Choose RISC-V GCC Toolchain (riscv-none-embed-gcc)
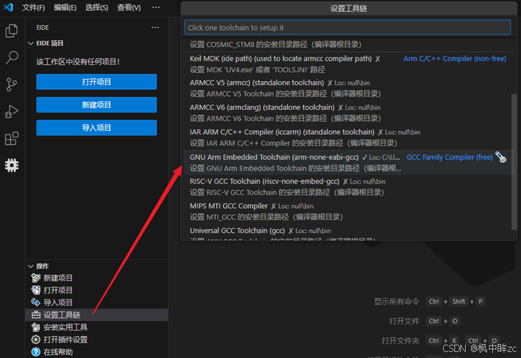The image size is (521, 358). pyautogui.click(x=347, y=187)
